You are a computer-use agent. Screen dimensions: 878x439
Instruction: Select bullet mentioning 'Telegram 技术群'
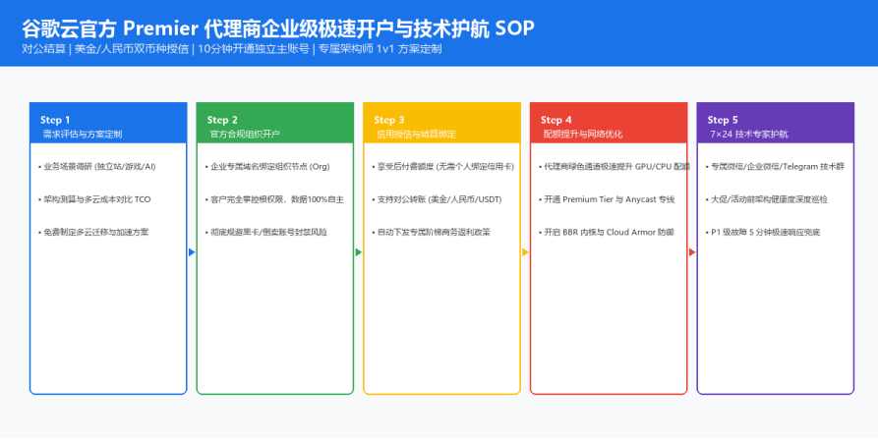[775, 167]
